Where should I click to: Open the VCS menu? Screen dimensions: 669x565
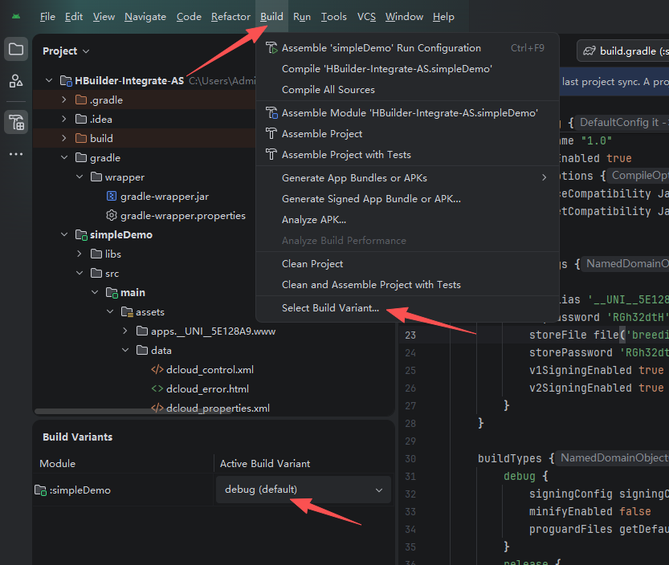point(366,17)
